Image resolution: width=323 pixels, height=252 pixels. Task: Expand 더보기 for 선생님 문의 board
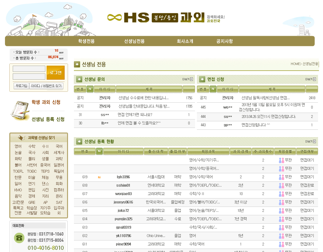pyautogui.click(x=188, y=79)
